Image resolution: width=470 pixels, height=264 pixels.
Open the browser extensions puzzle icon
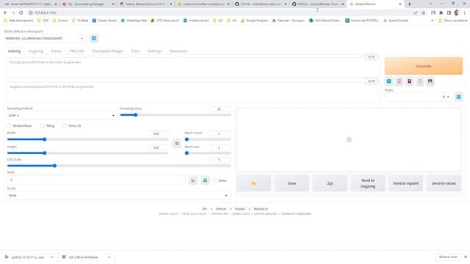(x=441, y=13)
